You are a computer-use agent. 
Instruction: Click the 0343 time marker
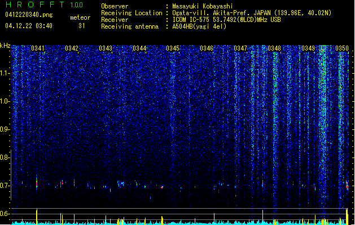pyautogui.click(x=106, y=48)
